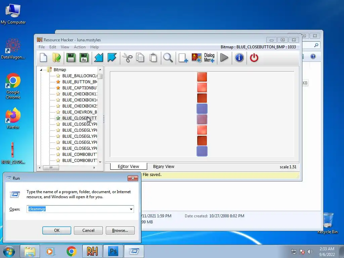
Task: Select BLUE_BALLOONCL tree item
Action: pyautogui.click(x=80, y=76)
